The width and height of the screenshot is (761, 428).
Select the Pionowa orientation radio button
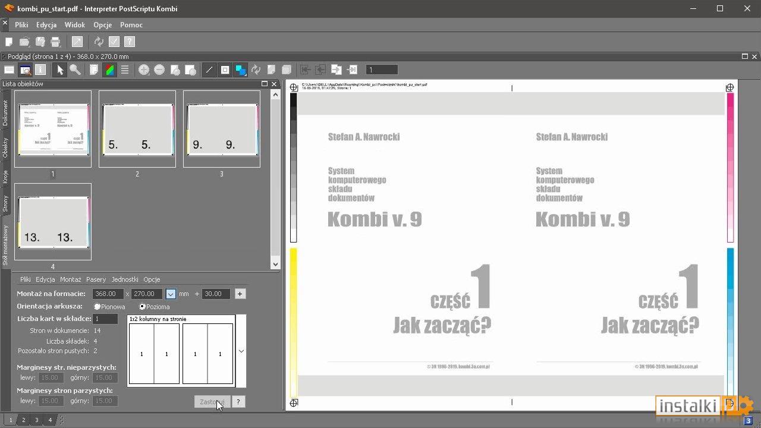point(98,307)
